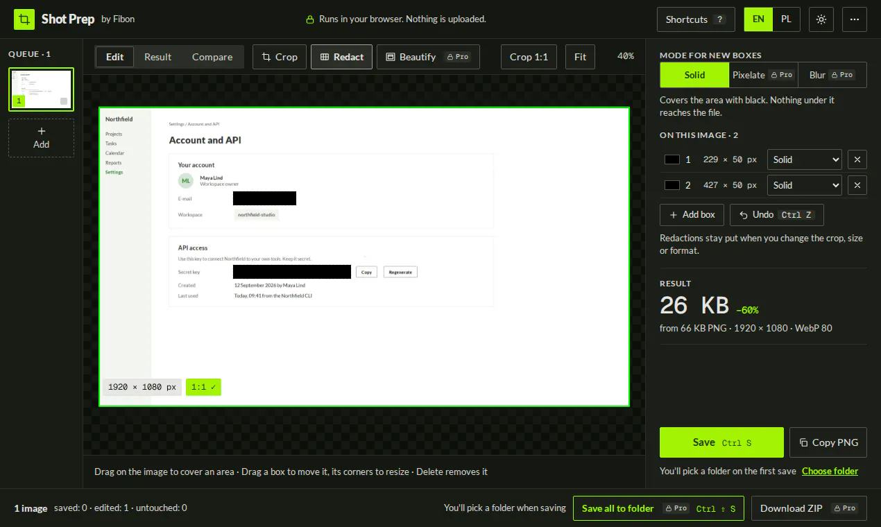The height and width of the screenshot is (527, 881).
Task: Select the Crop tool
Action: [x=280, y=57]
